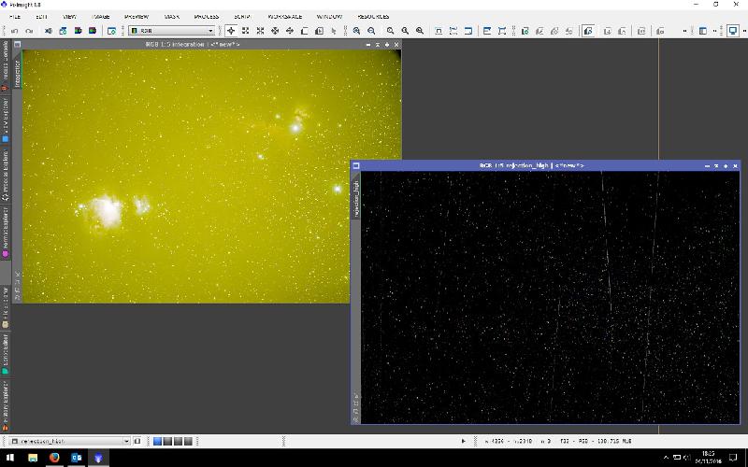Screen dimensions: 748x467
Task: Open the IMAGE menu
Action: click(100, 16)
